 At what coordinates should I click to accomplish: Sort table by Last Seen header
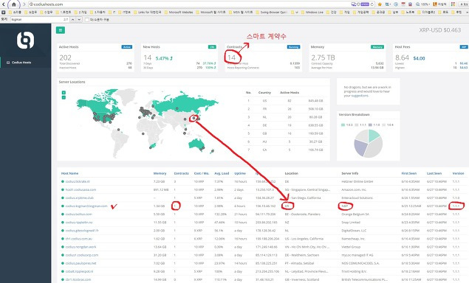point(434,173)
